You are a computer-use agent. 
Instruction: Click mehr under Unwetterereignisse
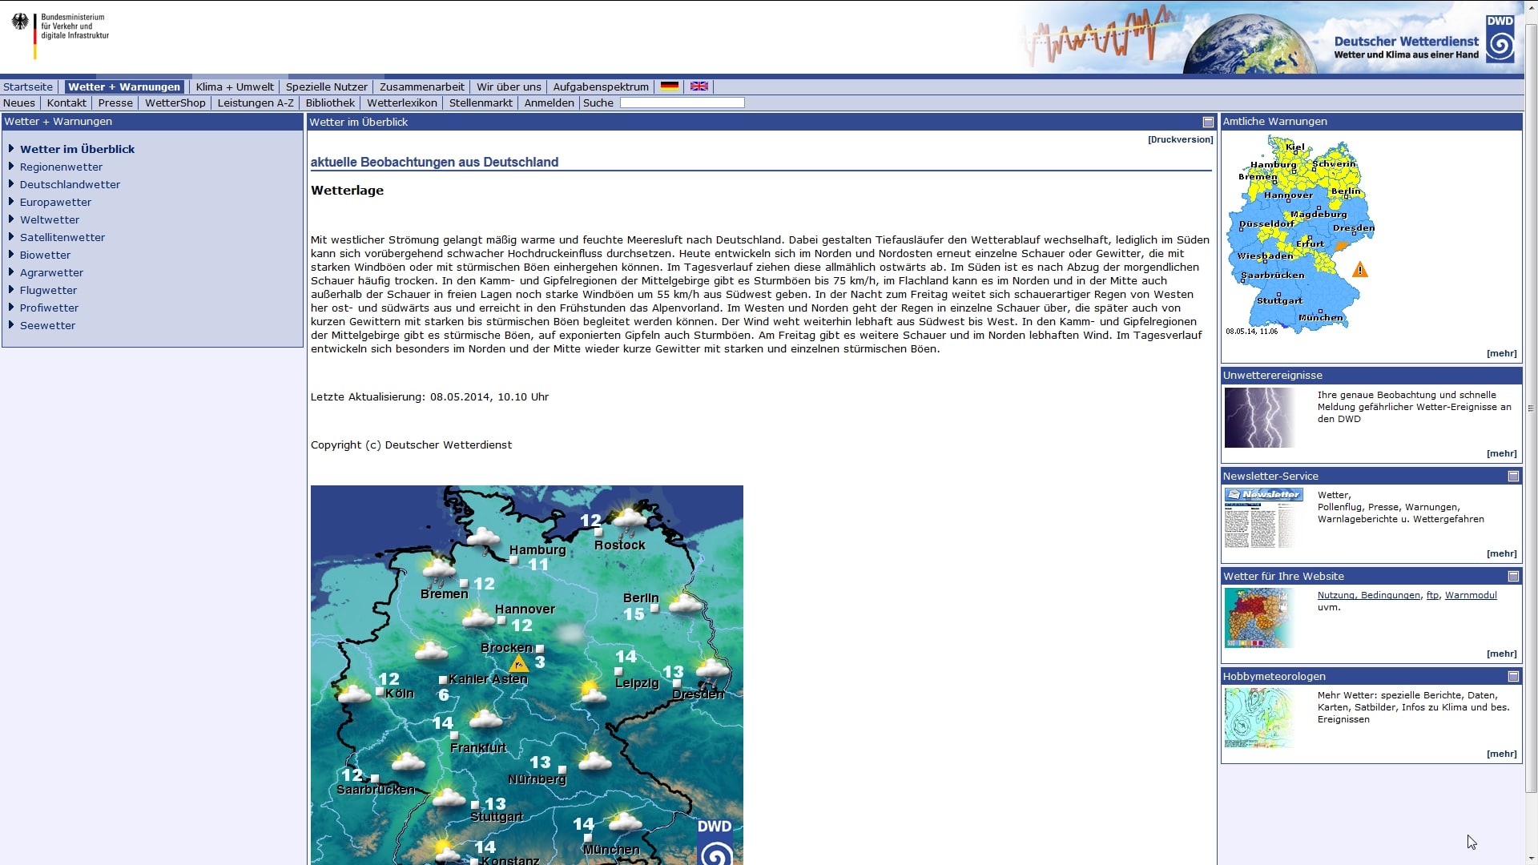point(1502,453)
